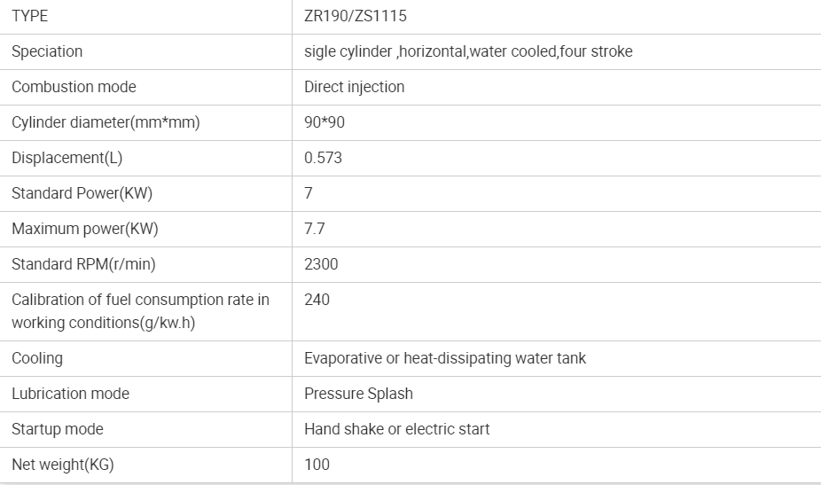821x485 pixels.
Task: Select the Direct injection value
Action: [355, 86]
